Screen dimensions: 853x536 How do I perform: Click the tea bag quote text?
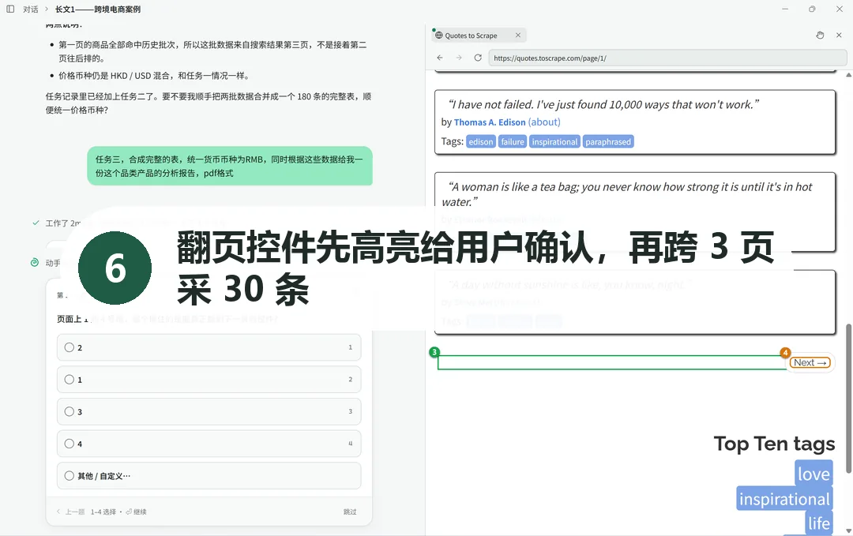pos(627,194)
